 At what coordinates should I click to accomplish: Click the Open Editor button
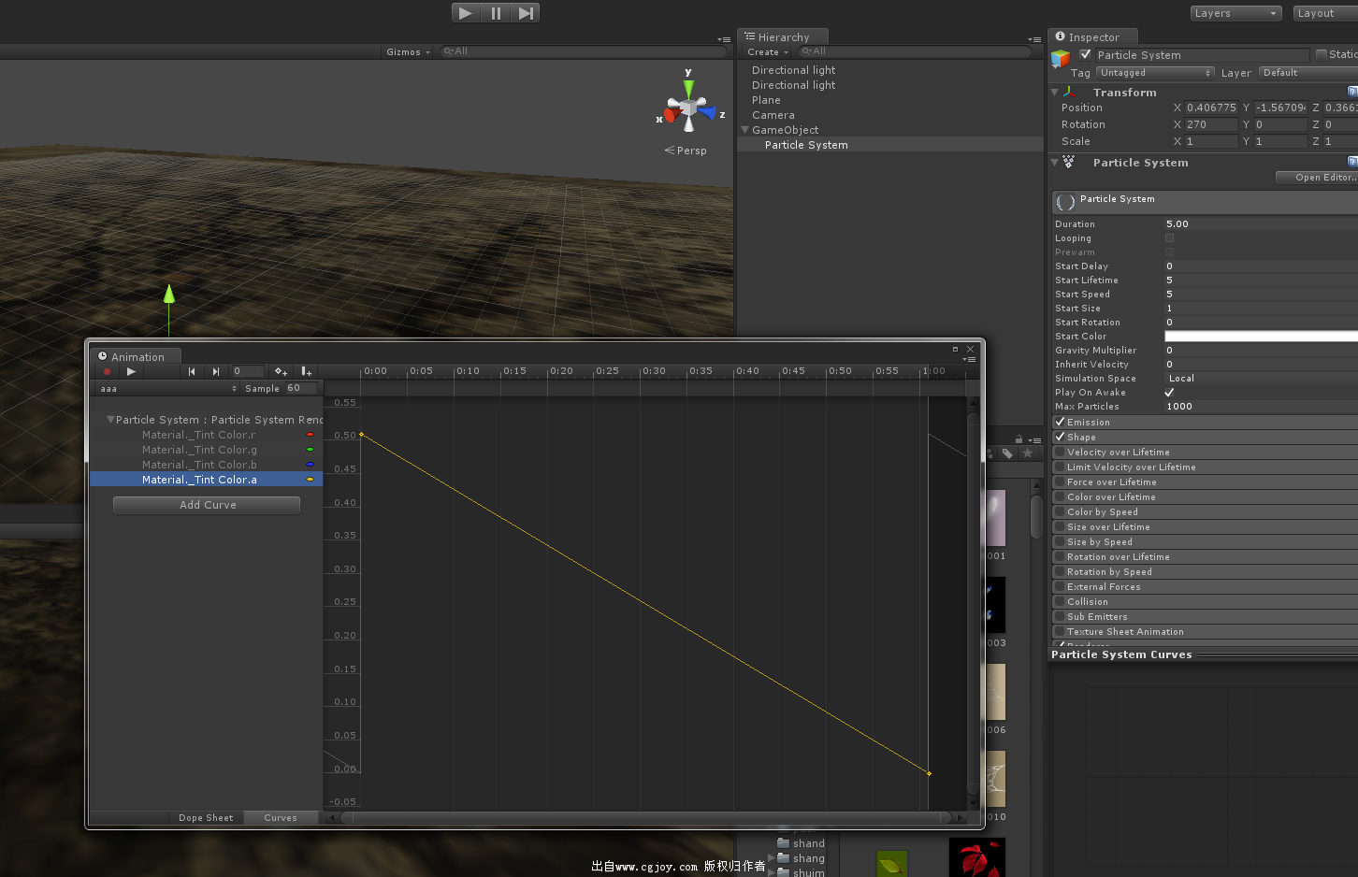point(1317,178)
